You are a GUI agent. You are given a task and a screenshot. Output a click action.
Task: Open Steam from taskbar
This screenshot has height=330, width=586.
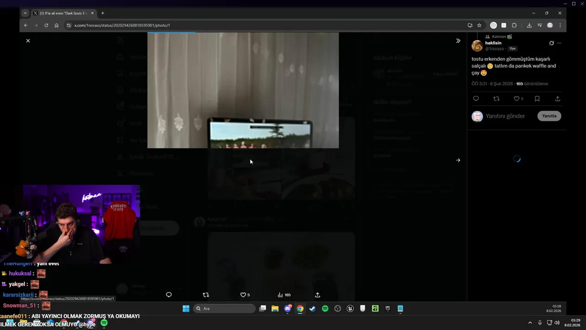click(x=312, y=308)
